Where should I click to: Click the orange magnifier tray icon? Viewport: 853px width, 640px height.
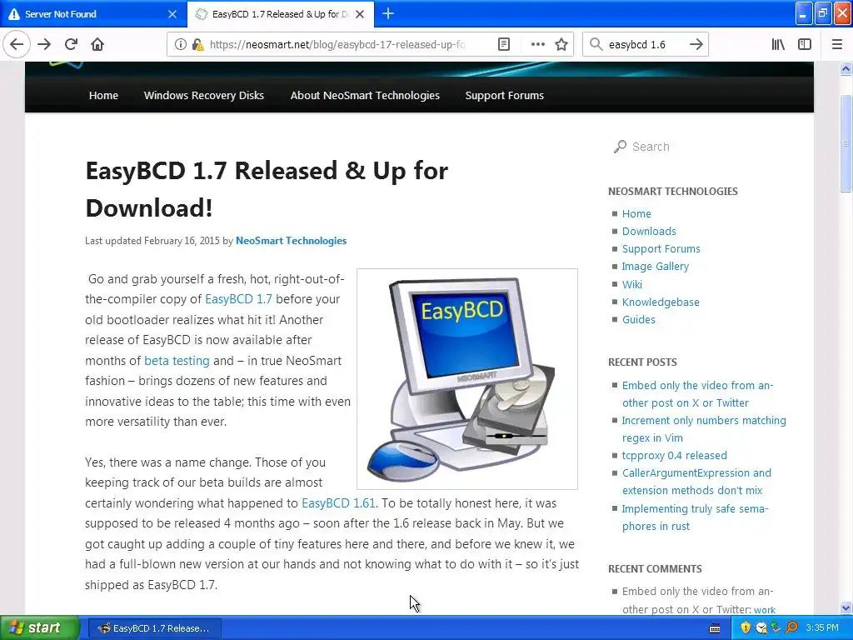tap(791, 628)
